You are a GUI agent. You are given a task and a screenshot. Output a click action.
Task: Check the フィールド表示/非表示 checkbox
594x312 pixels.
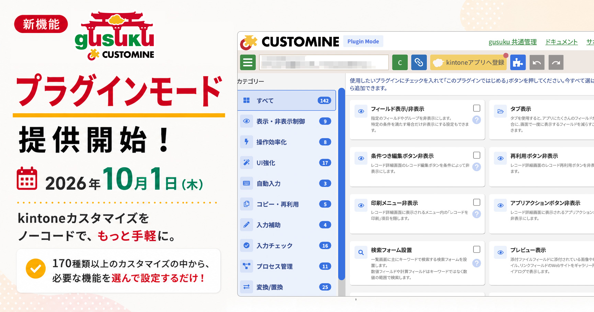(477, 108)
